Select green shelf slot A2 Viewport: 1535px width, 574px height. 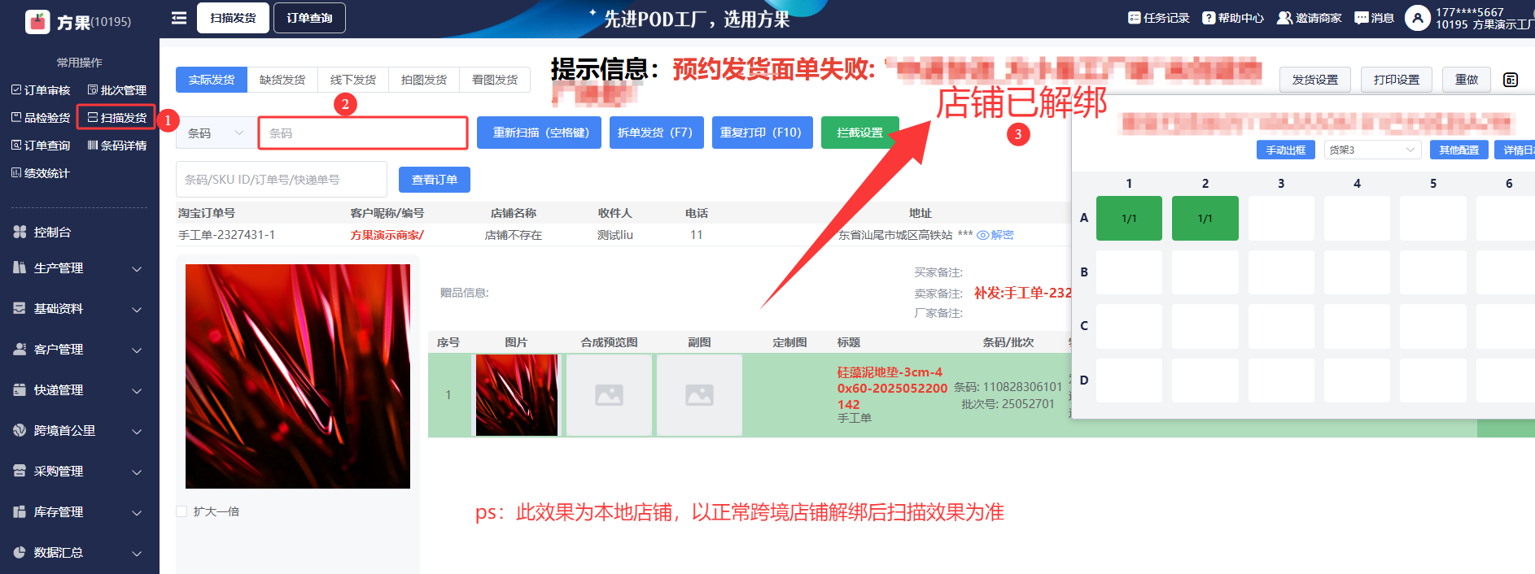(1205, 218)
